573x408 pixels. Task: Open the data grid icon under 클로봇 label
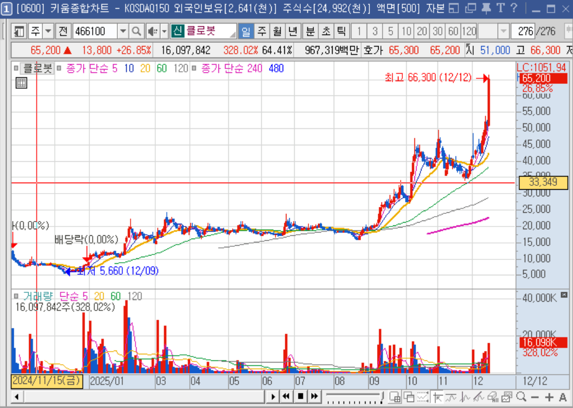coord(21,83)
